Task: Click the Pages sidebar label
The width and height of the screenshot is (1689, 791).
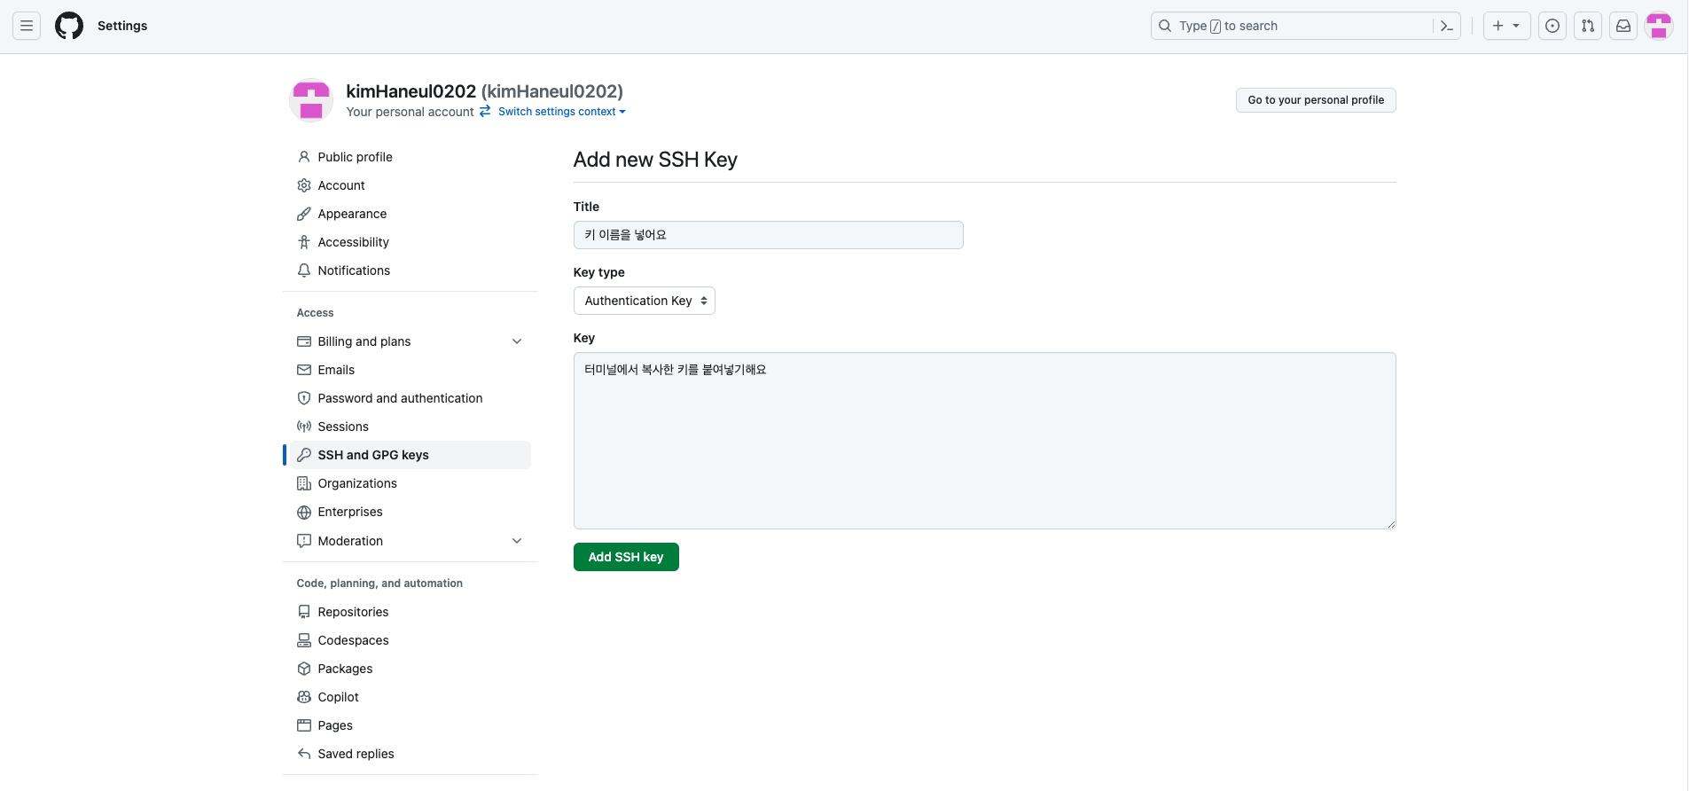Action: pos(335,725)
